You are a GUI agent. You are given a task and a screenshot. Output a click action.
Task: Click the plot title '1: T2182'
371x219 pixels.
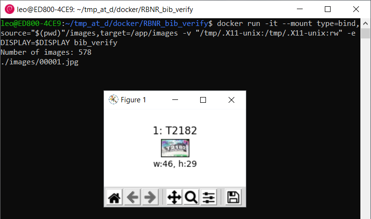pyautogui.click(x=175, y=131)
